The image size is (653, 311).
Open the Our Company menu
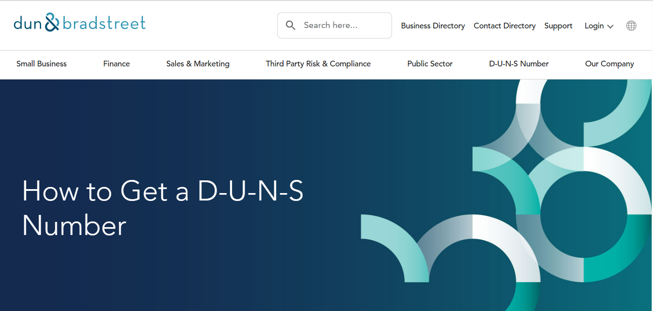(x=609, y=64)
